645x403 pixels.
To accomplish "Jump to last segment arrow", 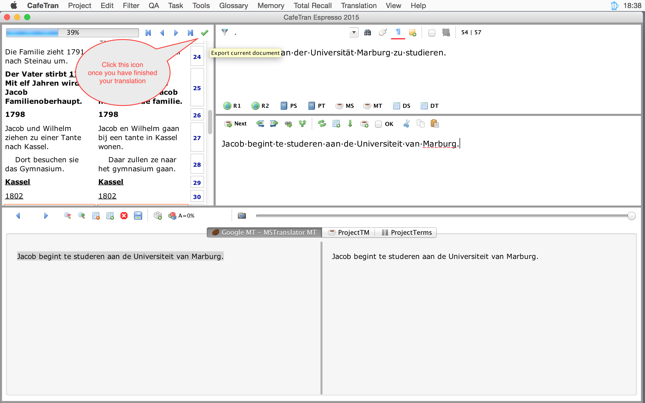I will [190, 32].
